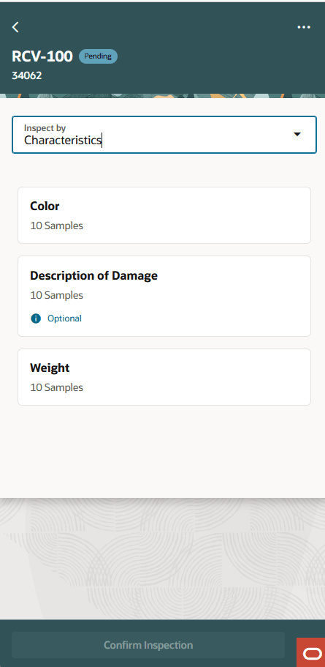
Task: Click the info icon beside Optional
Action: point(36,318)
